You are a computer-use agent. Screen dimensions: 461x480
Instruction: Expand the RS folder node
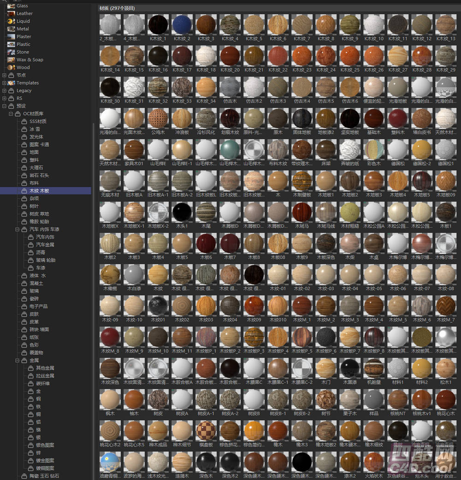point(5,98)
